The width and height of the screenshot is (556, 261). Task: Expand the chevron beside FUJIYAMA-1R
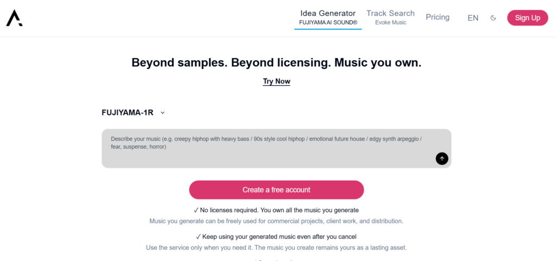(163, 113)
